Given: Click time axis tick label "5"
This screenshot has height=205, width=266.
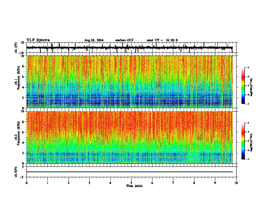Looking at the screenshot, I should [131, 183].
